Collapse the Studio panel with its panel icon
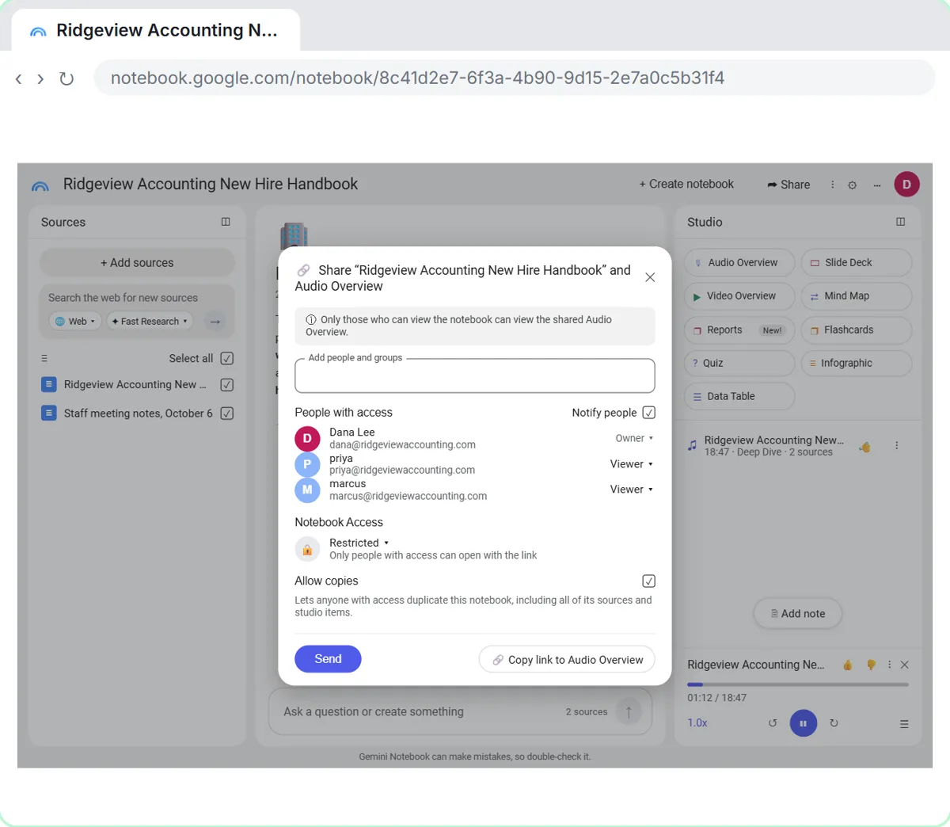This screenshot has height=827, width=950. click(x=900, y=222)
